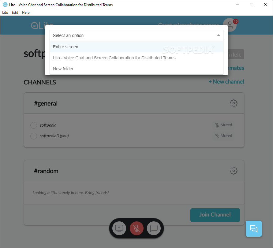Open the blue support chat widget
Screen dimensions: 273x248
[x=253, y=228]
